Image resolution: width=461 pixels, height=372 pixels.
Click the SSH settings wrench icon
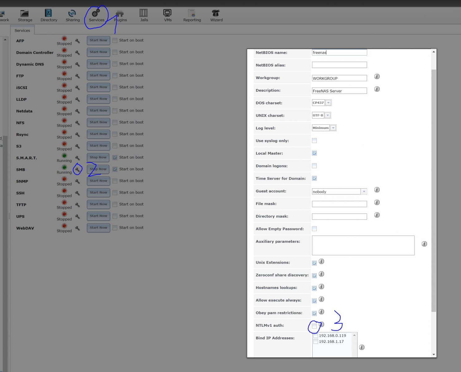(78, 193)
